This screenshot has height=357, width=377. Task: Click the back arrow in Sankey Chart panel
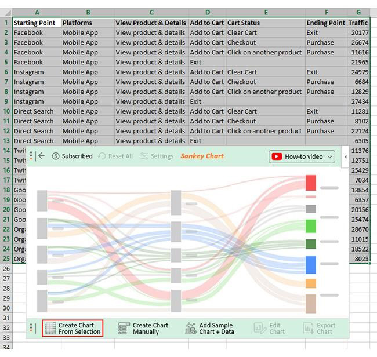(42, 156)
